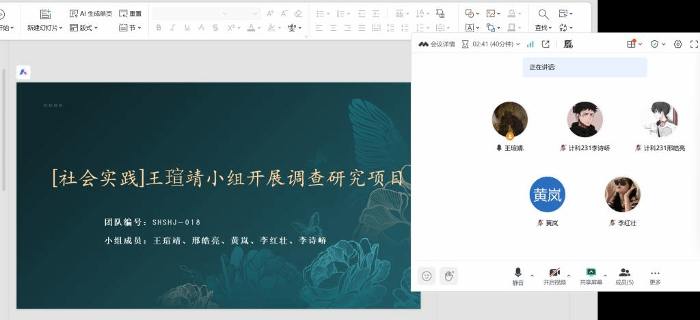Click the emoji reaction button
This screenshot has height=320, width=700.
pos(427,276)
